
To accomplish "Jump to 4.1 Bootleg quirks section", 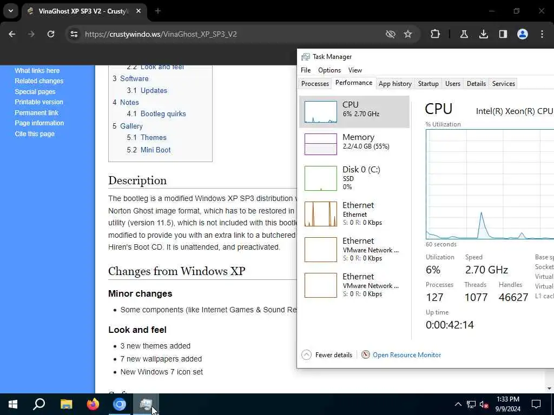I will pyautogui.click(x=156, y=113).
